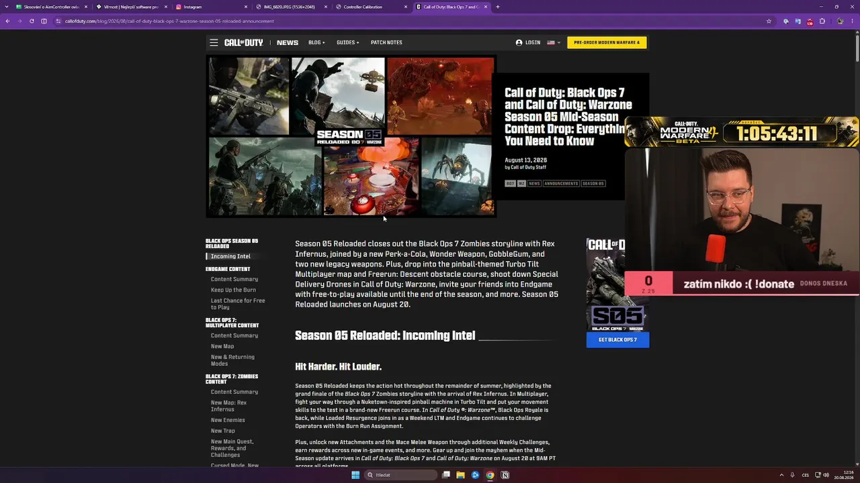Click the GET BLACK OPS 7 button

pos(617,339)
